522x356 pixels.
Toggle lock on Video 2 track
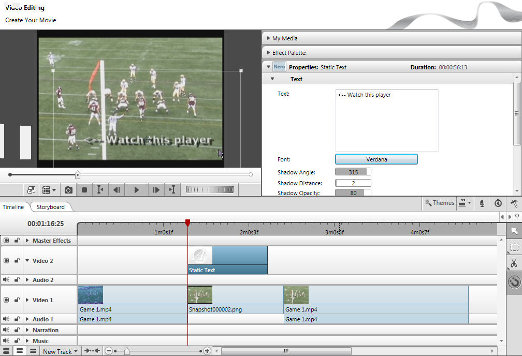pos(17,260)
